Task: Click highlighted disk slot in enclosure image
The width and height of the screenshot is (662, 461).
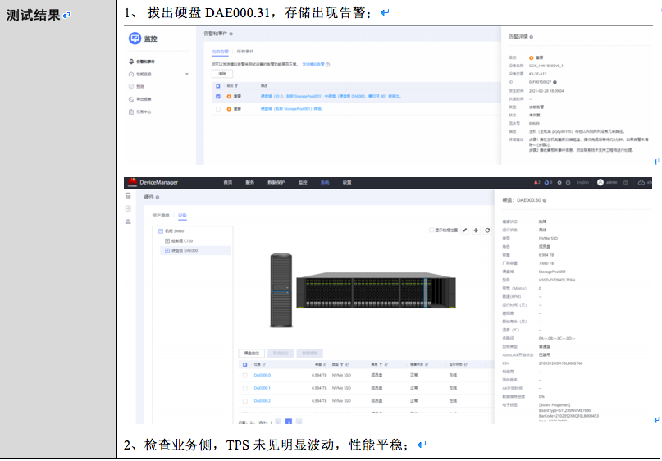Action: [426, 293]
